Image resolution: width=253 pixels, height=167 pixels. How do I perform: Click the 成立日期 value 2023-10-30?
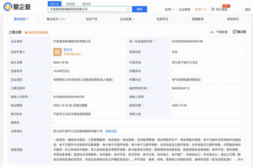pos(61,62)
